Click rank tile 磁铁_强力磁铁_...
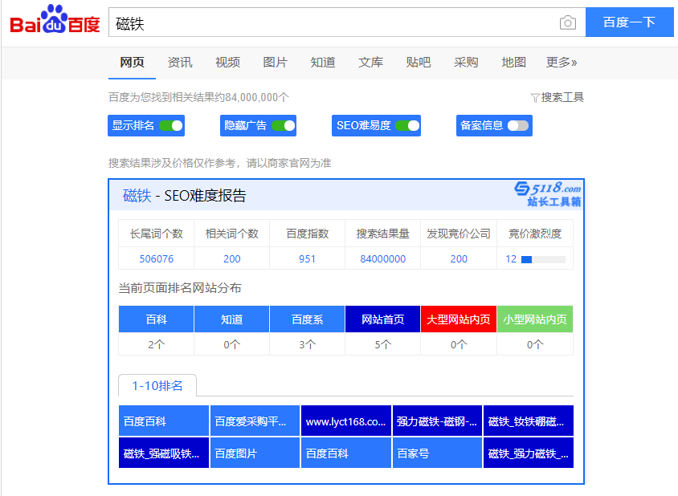This screenshot has width=678, height=496. 529,453
